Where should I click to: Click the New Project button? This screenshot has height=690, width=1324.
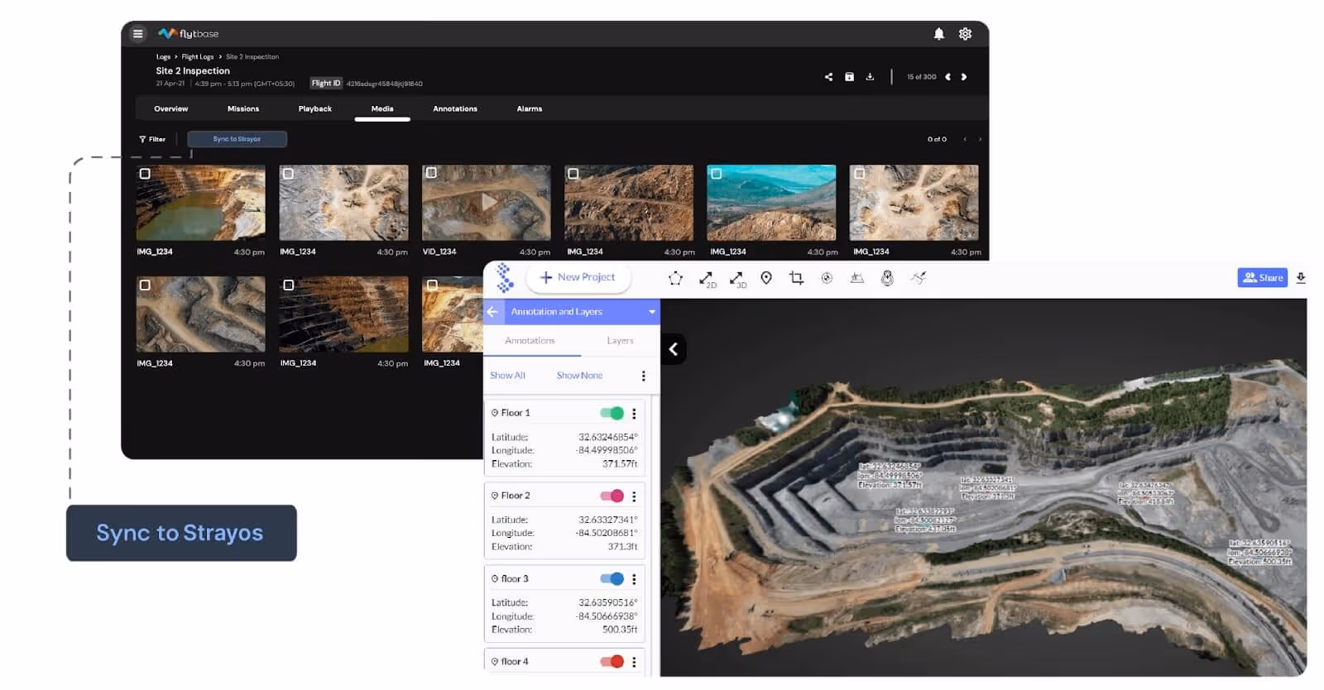(x=578, y=277)
